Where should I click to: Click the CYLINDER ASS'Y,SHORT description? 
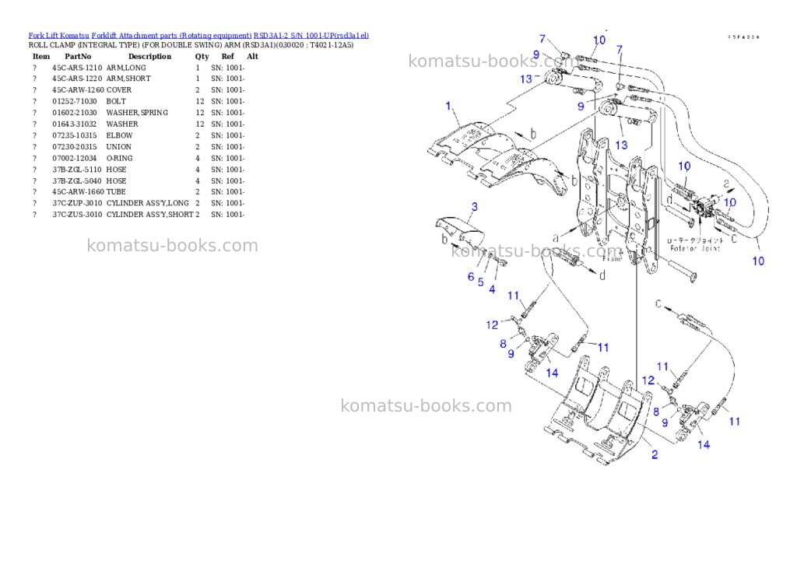(x=150, y=215)
